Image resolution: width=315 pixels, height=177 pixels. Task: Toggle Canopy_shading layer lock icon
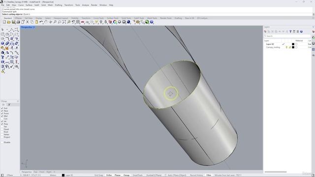click(x=290, y=47)
